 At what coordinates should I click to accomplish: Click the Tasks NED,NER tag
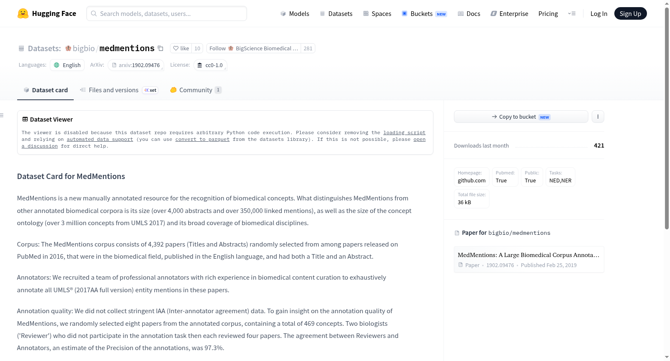pyautogui.click(x=560, y=177)
